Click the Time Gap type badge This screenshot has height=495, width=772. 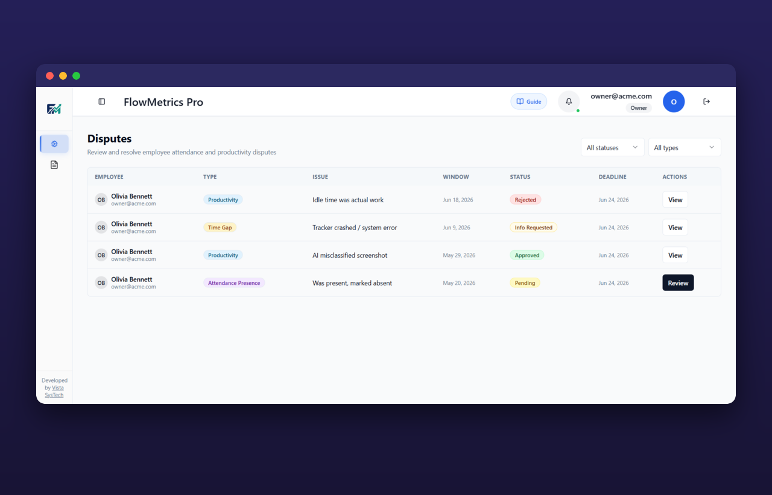pyautogui.click(x=220, y=228)
